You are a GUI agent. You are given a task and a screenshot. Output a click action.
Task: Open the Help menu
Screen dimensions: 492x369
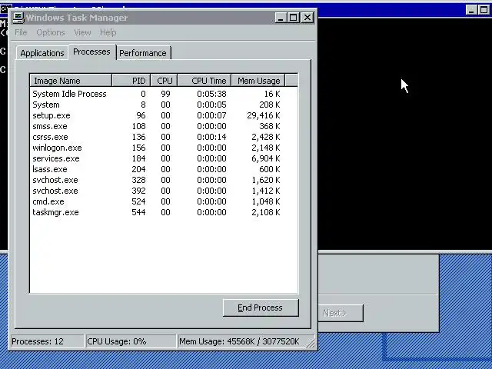tap(108, 32)
